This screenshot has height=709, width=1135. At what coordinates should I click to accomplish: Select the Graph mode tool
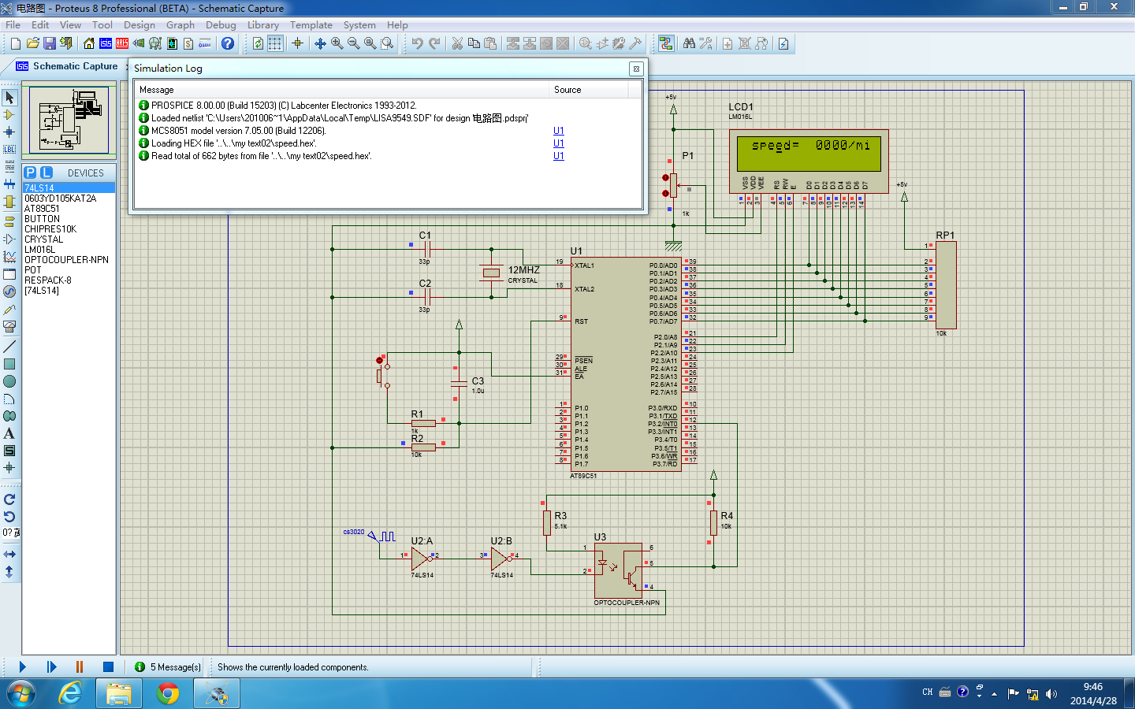(9, 257)
